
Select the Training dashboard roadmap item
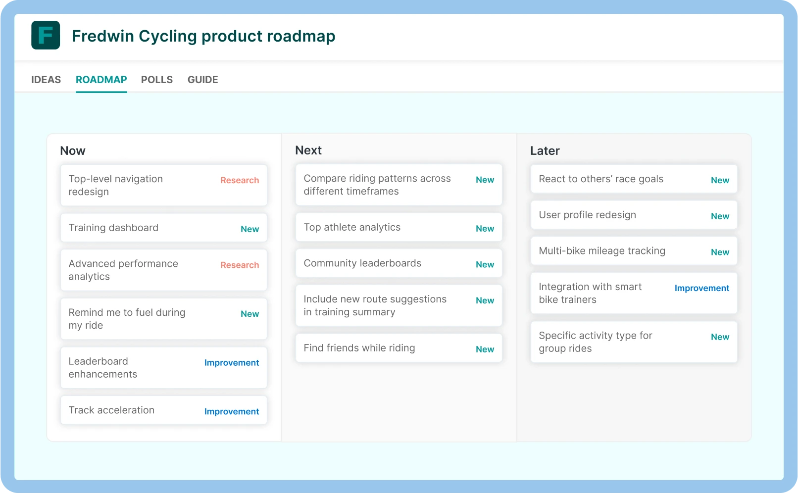pos(163,228)
